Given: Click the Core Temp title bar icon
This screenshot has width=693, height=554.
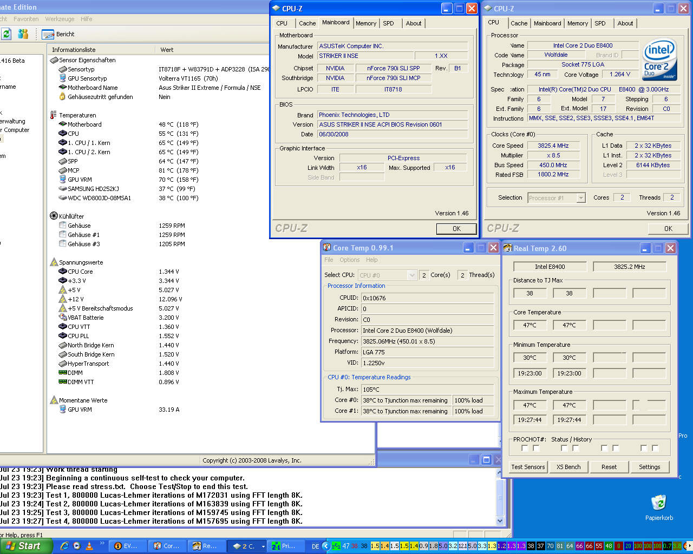Looking at the screenshot, I should (327, 248).
